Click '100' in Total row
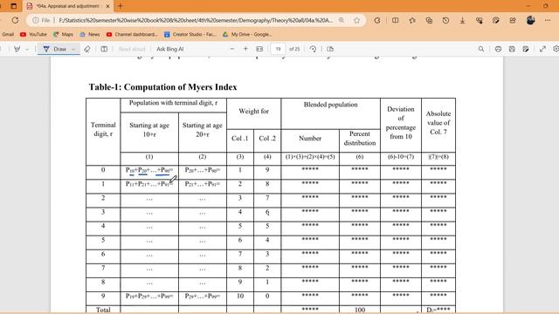The image size is (559, 314). [x=360, y=311]
